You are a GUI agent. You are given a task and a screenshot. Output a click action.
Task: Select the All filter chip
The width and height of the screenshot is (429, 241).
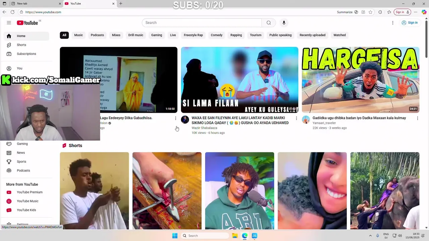(x=64, y=35)
